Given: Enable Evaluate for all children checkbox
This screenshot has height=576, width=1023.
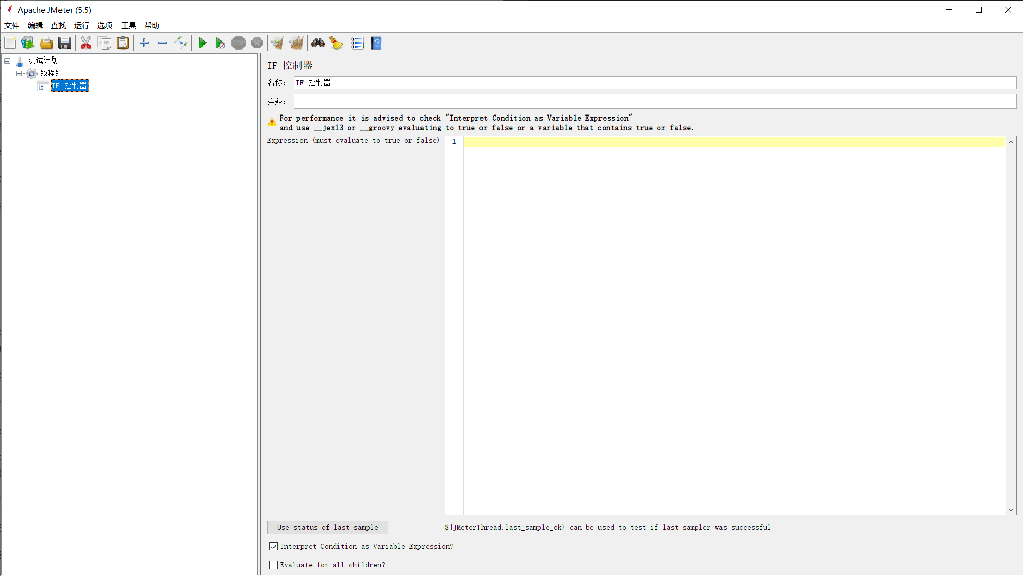Looking at the screenshot, I should 273,565.
